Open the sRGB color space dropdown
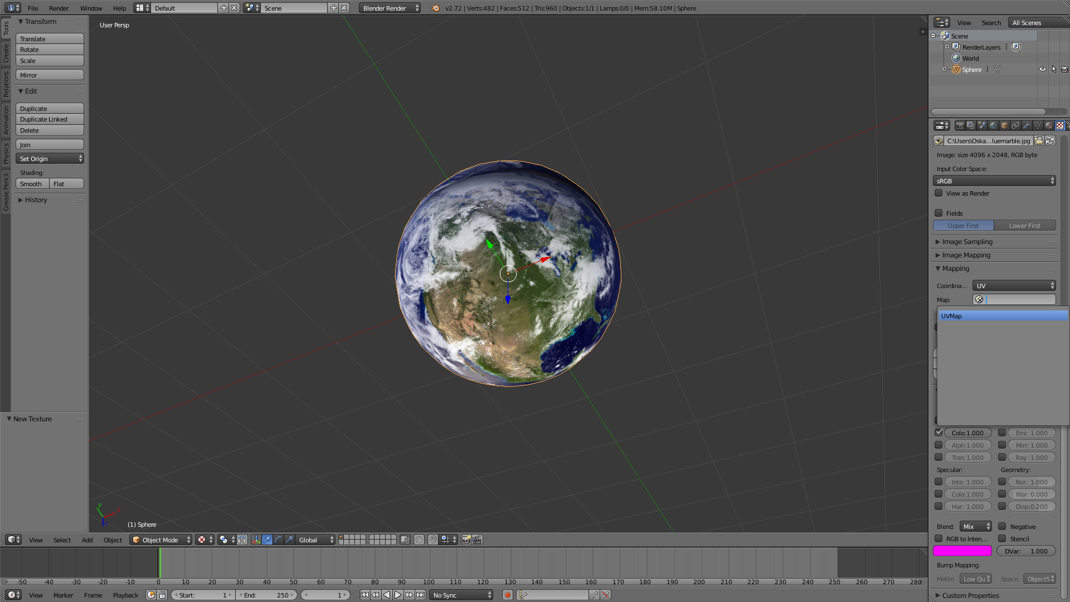Screen dimensions: 1070x602 [994, 181]
